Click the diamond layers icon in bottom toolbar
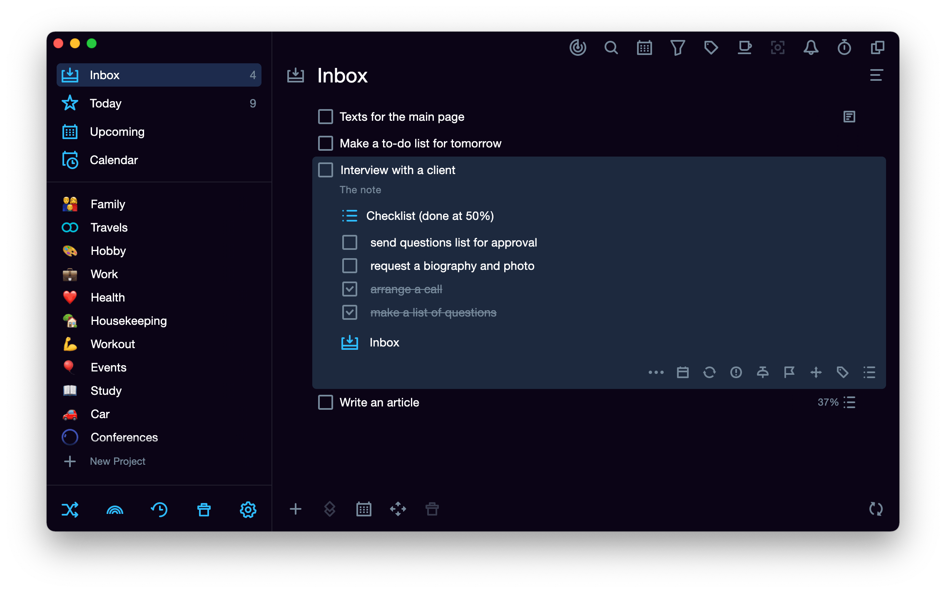946x593 pixels. 330,509
